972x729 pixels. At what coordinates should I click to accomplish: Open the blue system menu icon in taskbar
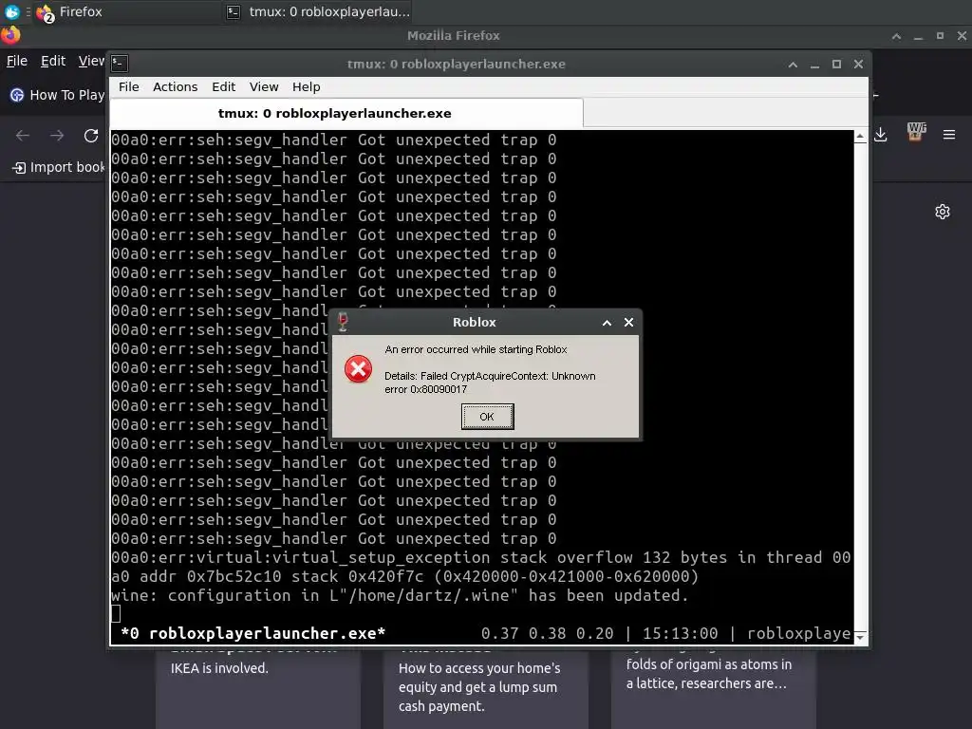tap(11, 11)
